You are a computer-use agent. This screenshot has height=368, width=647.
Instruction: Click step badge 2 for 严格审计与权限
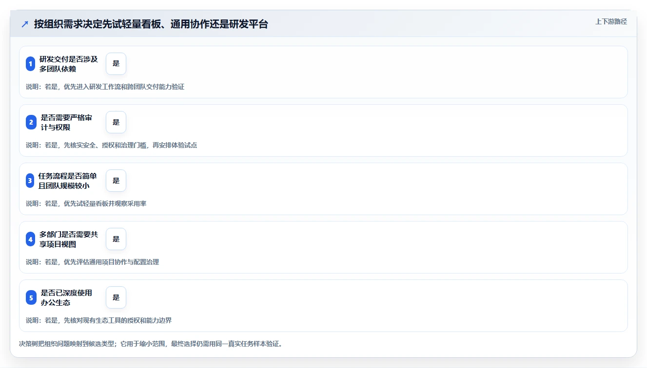point(31,122)
